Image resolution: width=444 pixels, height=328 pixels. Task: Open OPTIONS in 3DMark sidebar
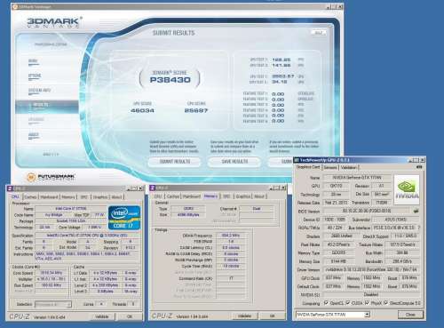point(35,76)
